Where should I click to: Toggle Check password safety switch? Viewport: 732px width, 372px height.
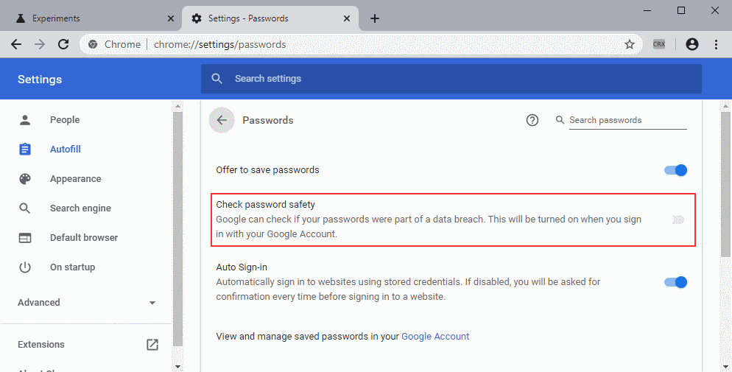click(678, 220)
